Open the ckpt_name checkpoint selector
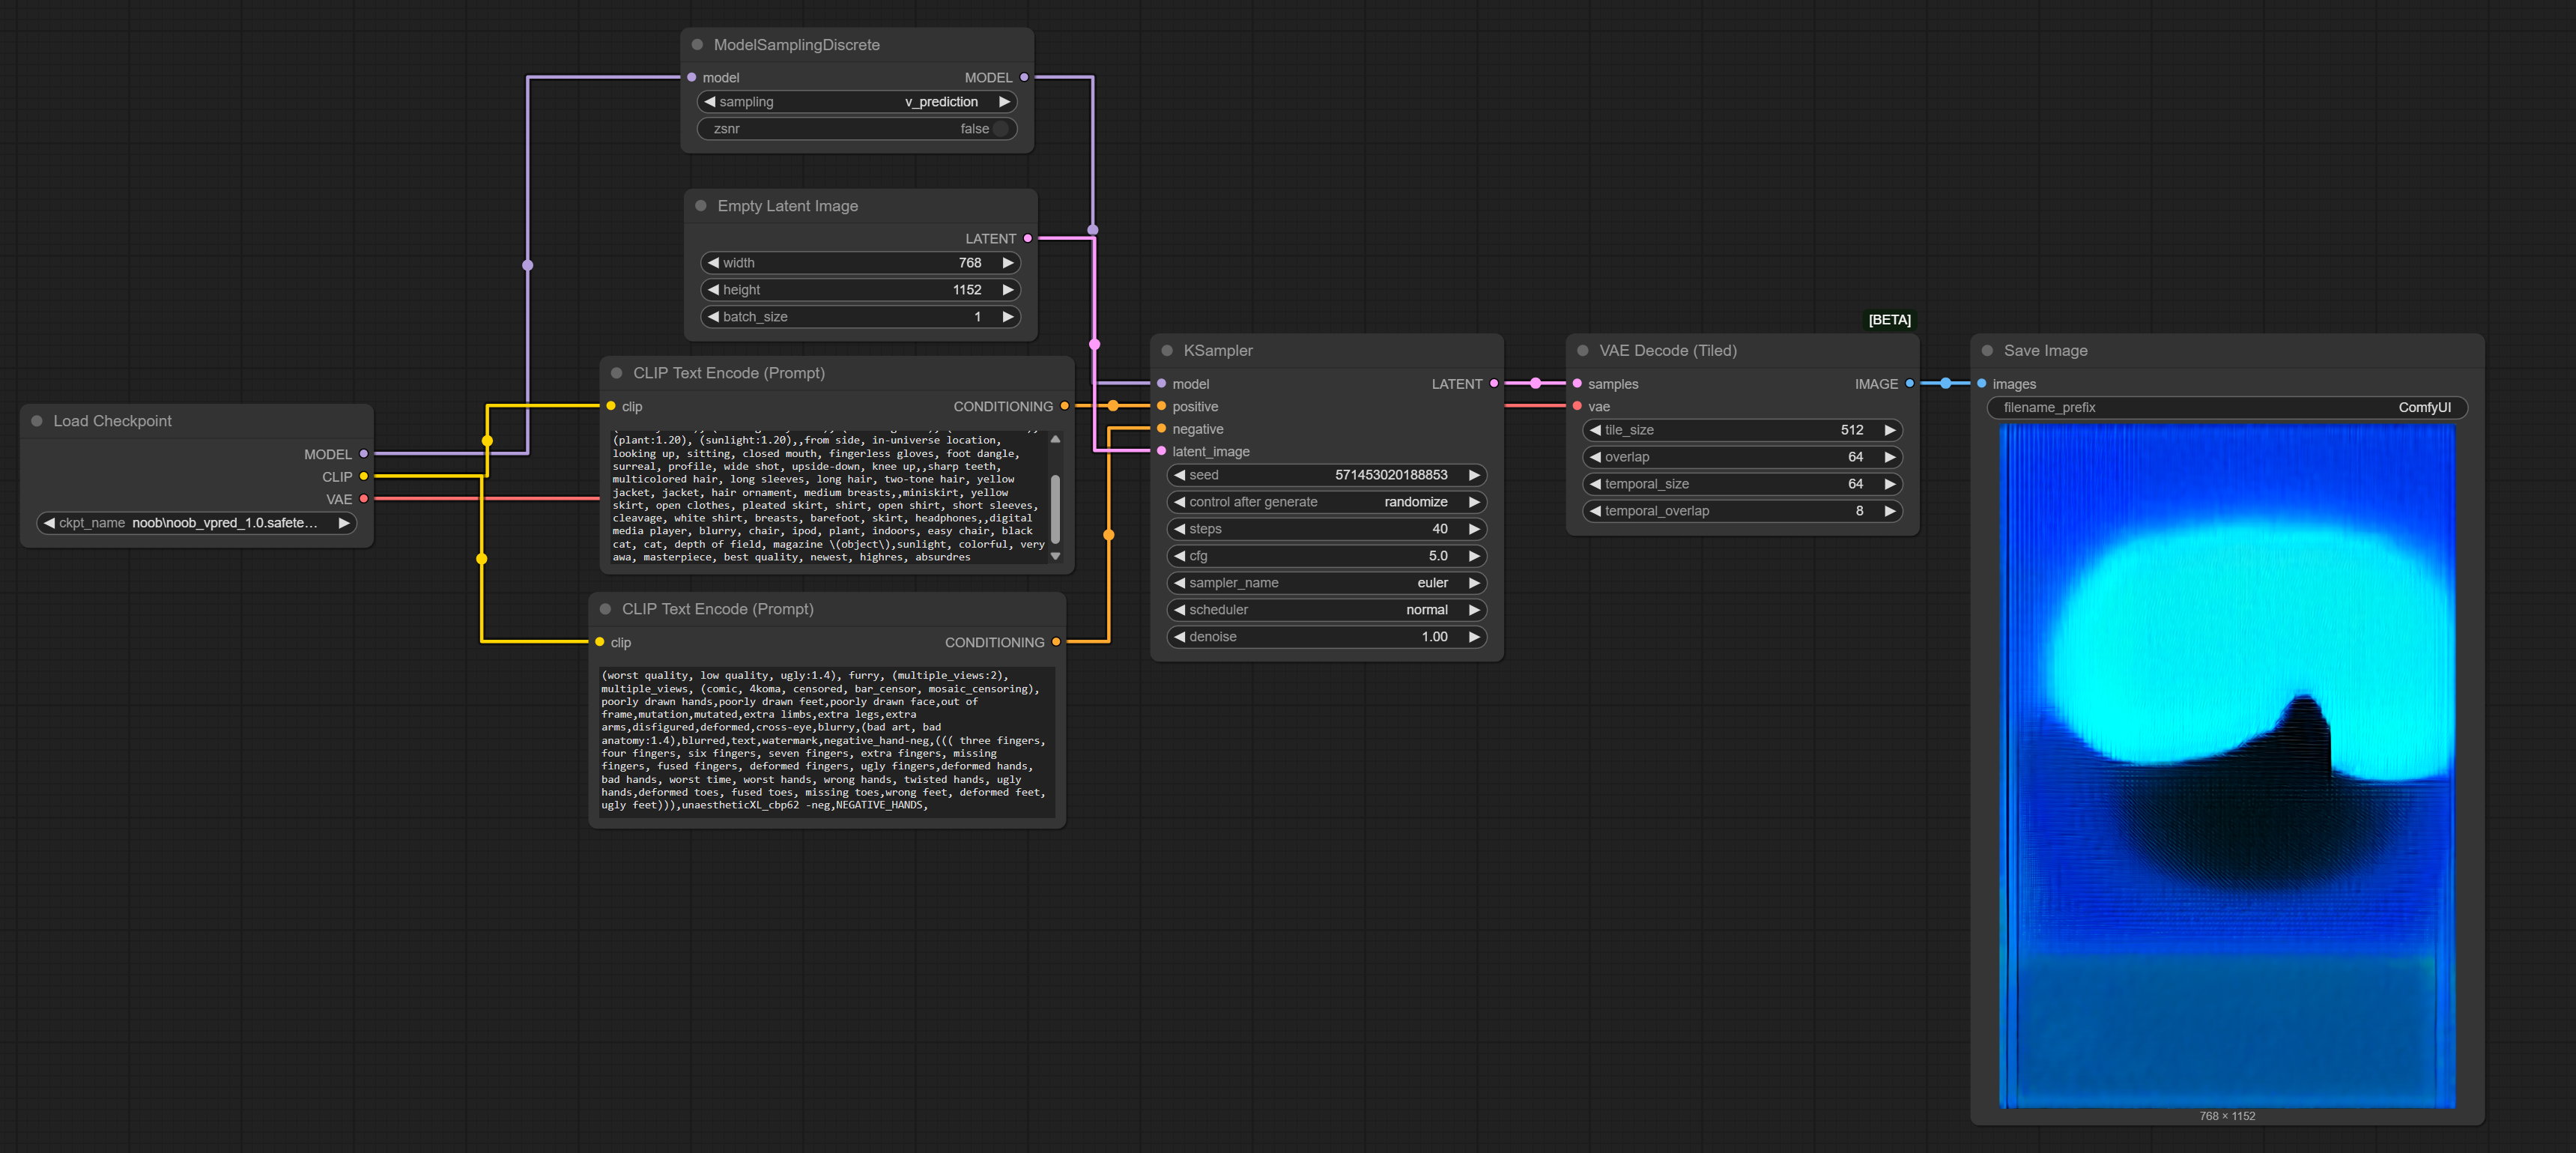 [x=197, y=523]
